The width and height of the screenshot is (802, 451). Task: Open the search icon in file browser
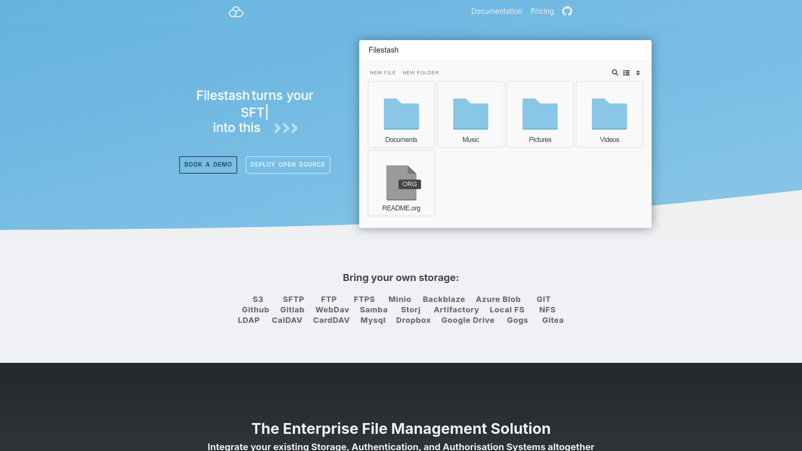point(615,72)
